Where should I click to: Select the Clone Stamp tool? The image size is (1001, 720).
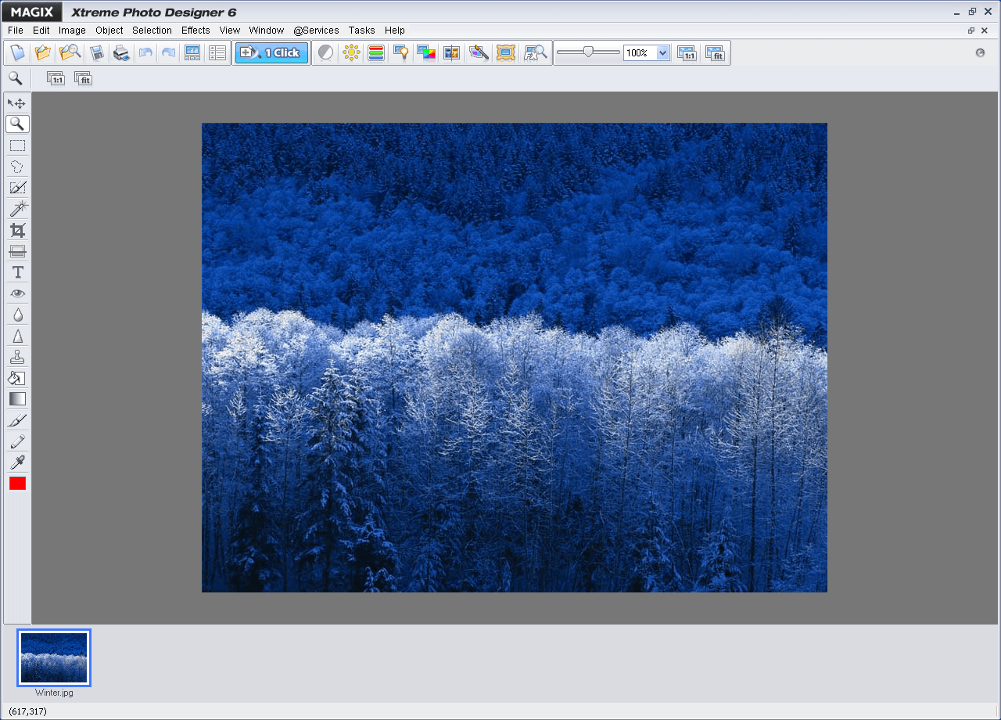17,356
